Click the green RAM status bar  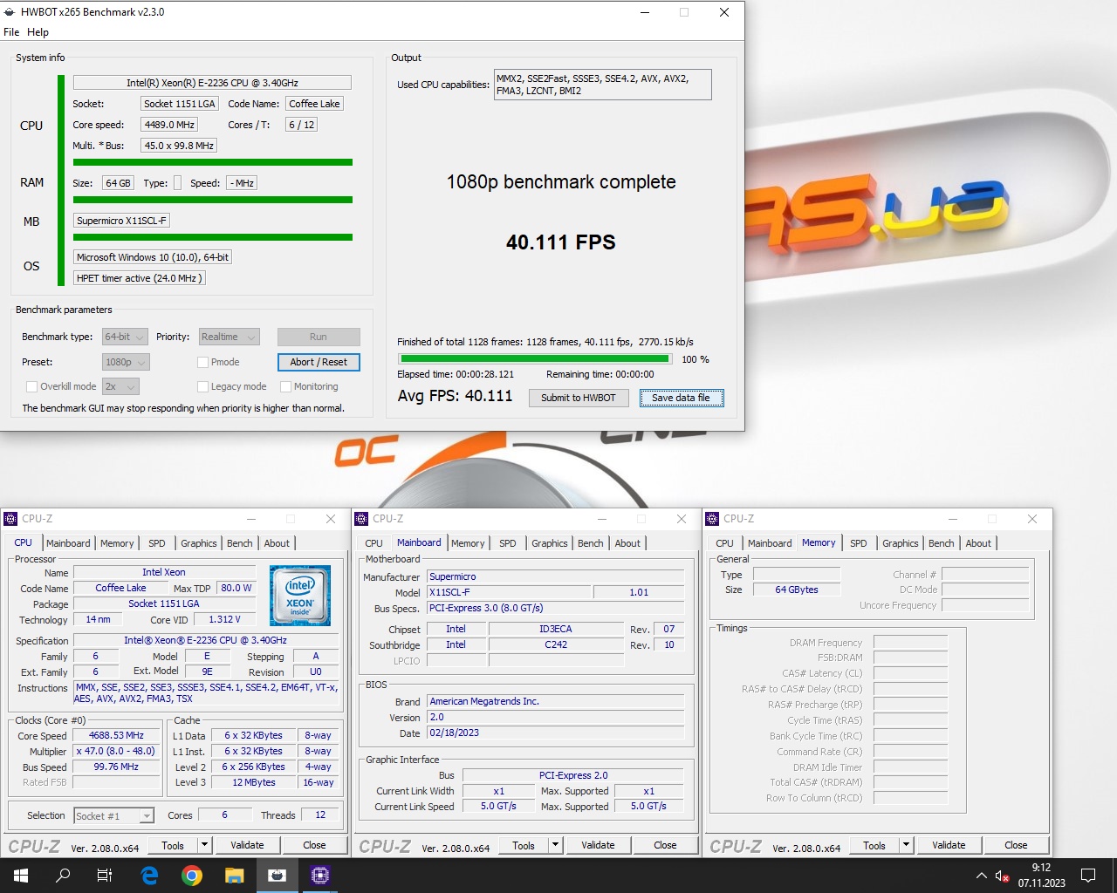coord(213,200)
